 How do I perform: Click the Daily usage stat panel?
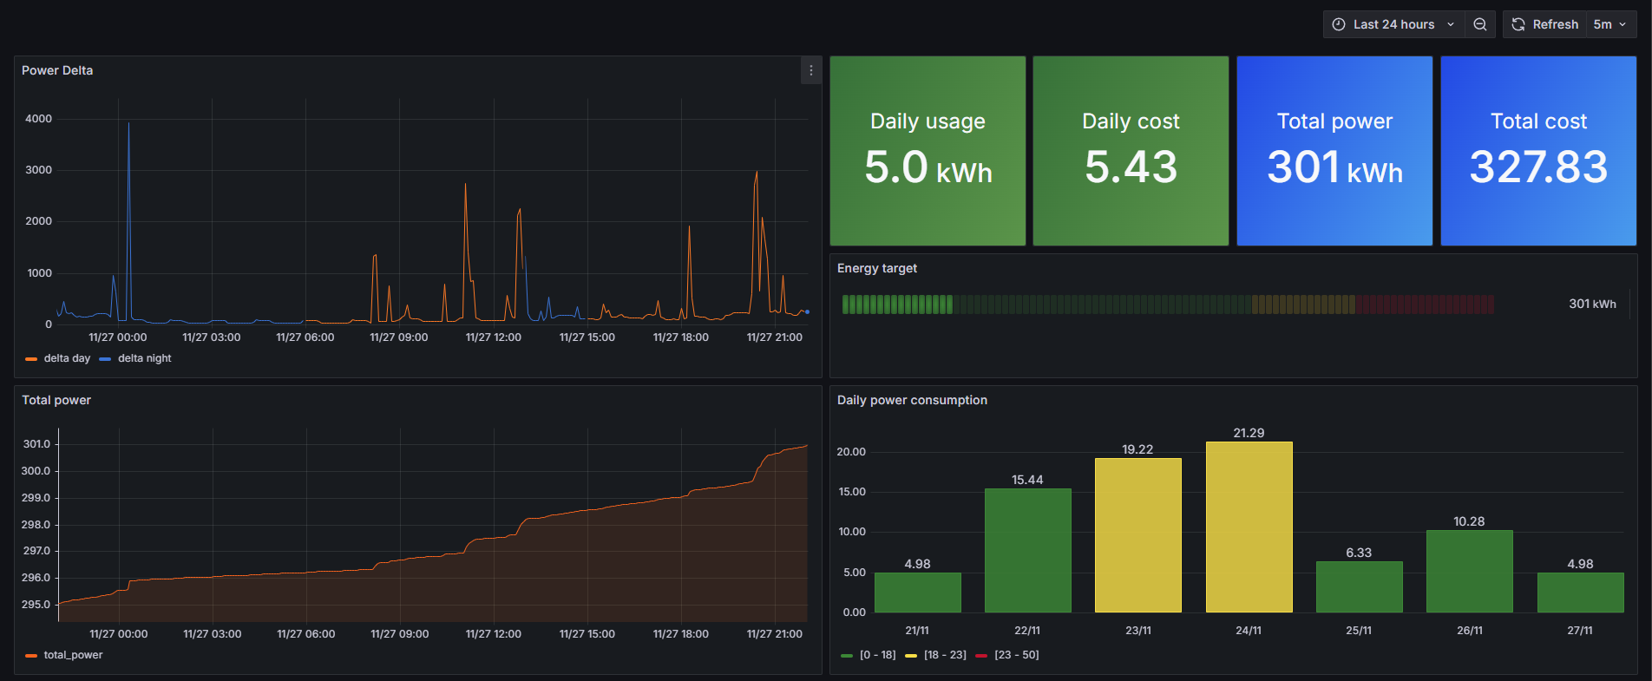(928, 151)
